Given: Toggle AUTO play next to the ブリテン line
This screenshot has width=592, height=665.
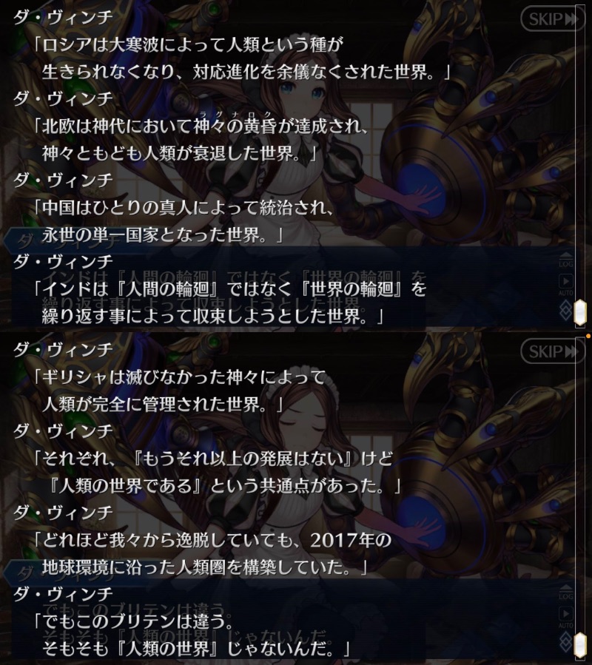Looking at the screenshot, I should pyautogui.click(x=565, y=618).
